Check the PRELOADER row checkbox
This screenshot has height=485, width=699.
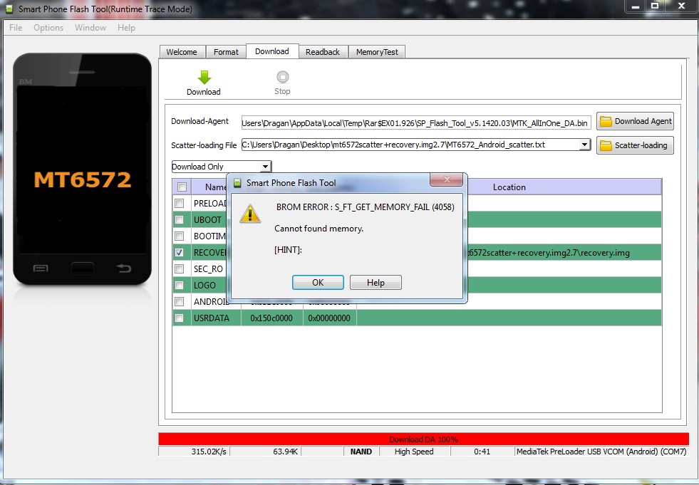click(180, 203)
